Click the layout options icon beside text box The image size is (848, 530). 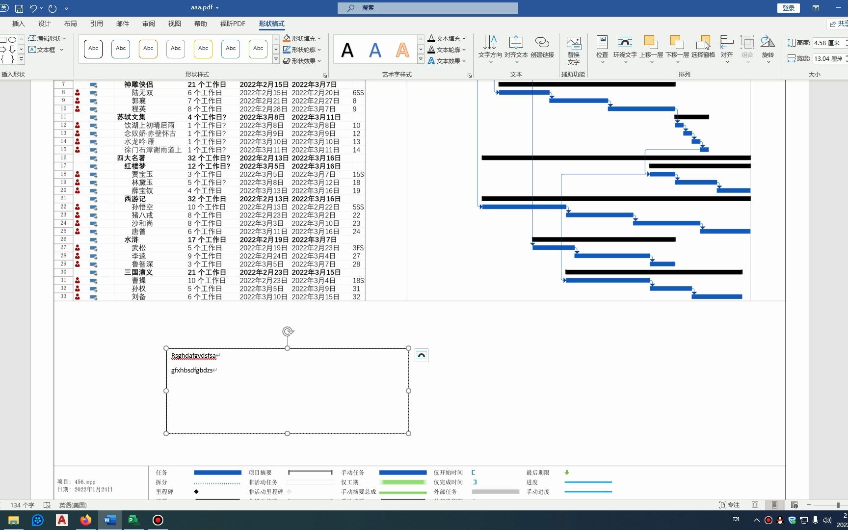pyautogui.click(x=421, y=355)
